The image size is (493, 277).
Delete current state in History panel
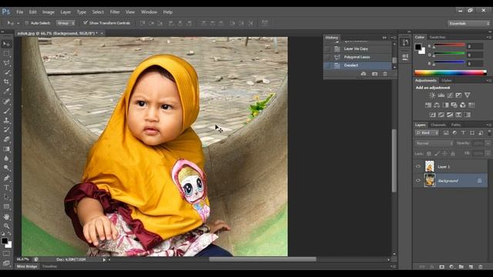tap(385, 74)
